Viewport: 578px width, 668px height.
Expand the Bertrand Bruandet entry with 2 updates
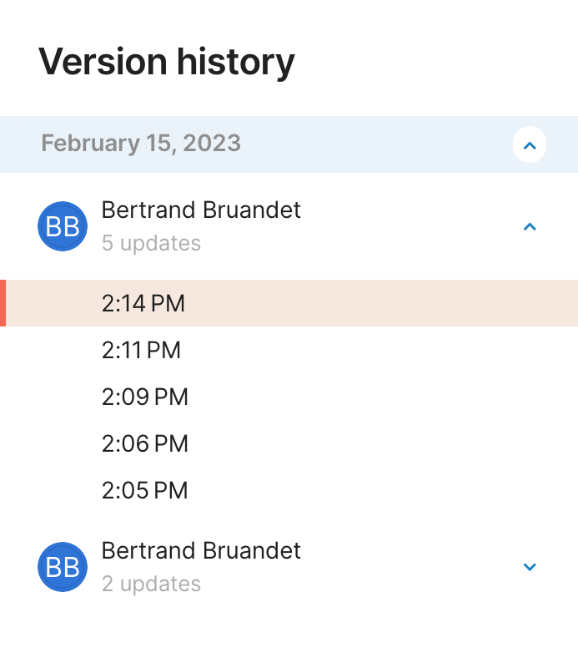pos(530,567)
